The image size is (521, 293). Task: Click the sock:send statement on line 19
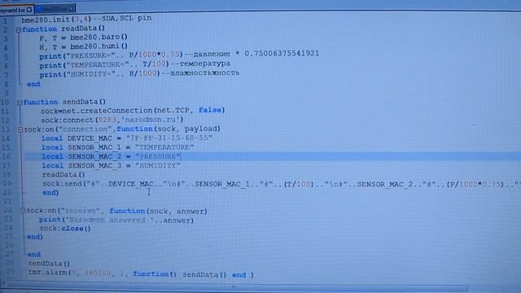point(281,184)
